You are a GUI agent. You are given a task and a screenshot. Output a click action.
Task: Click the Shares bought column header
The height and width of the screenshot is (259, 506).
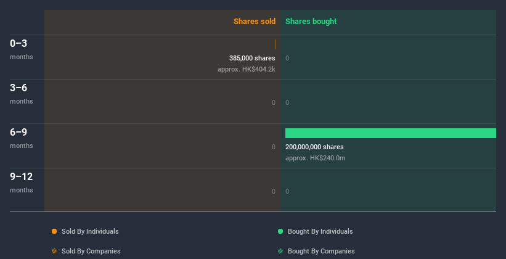[311, 22]
